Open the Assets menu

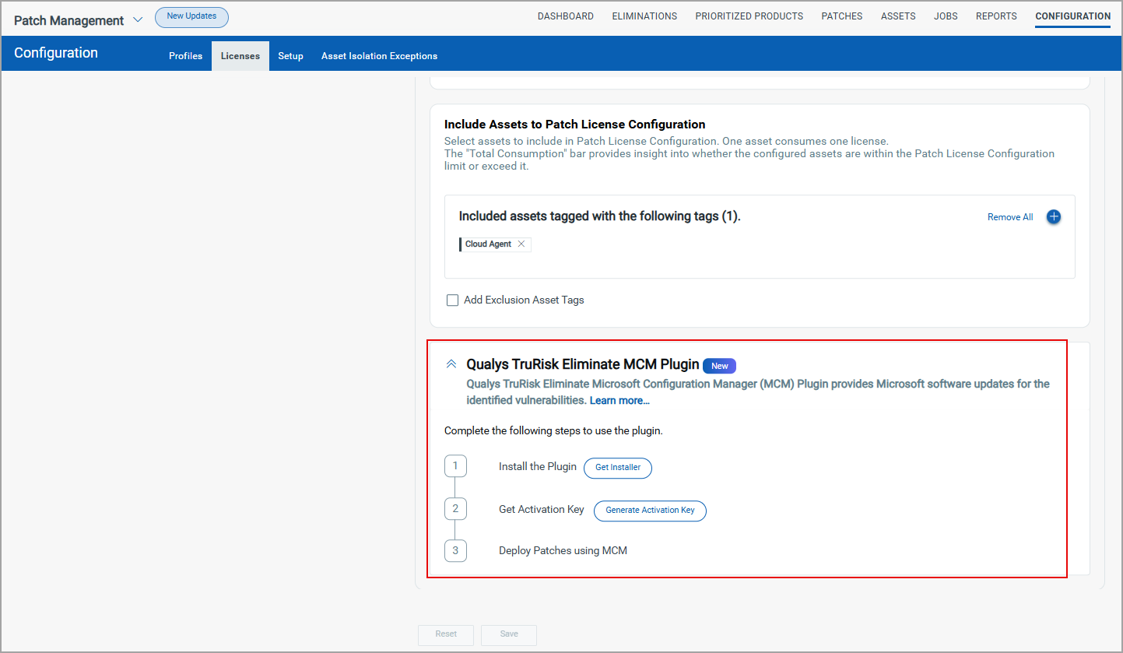pos(898,16)
